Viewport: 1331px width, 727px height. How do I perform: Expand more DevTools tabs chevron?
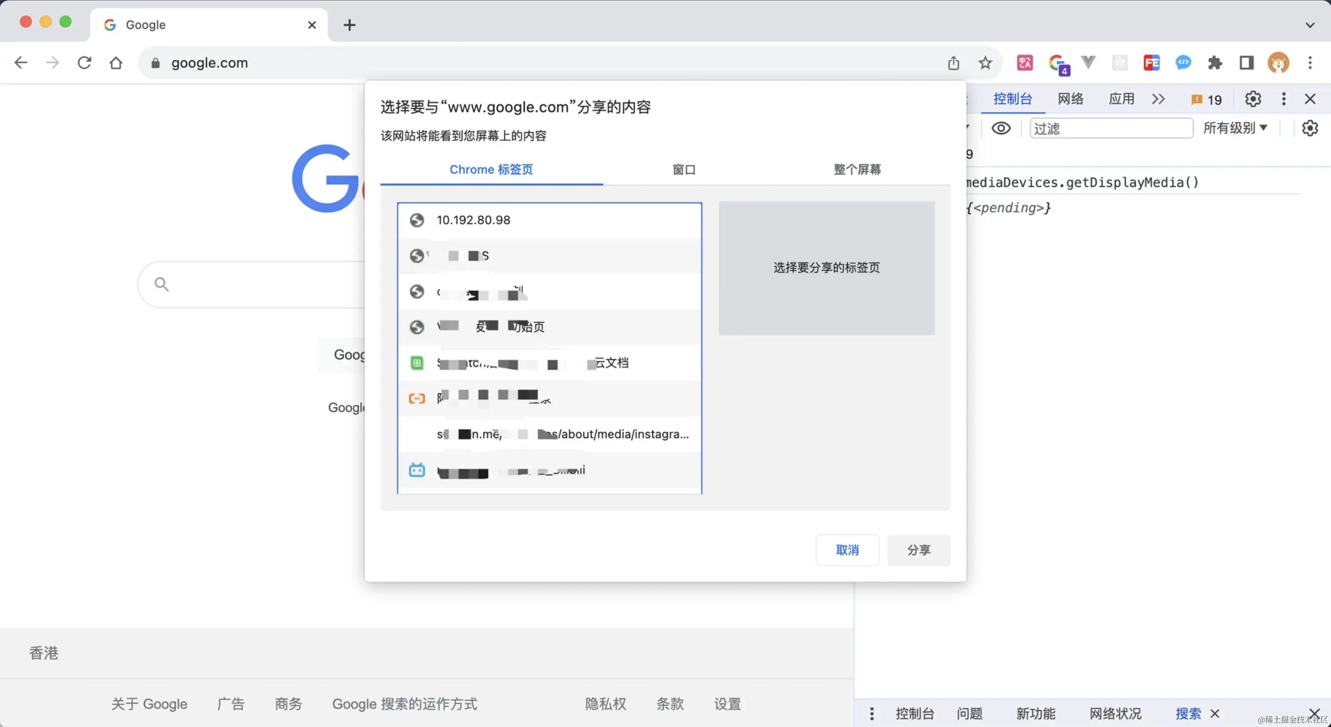pyautogui.click(x=1158, y=99)
